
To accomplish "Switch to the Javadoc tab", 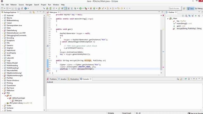I will [x=62, y=79].
